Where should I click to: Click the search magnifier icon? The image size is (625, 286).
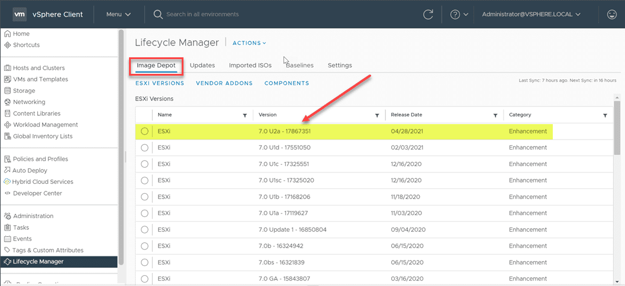click(158, 14)
